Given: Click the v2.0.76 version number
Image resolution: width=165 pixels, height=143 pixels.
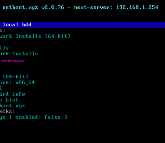Looking at the screenshot, I should coord(53,7).
